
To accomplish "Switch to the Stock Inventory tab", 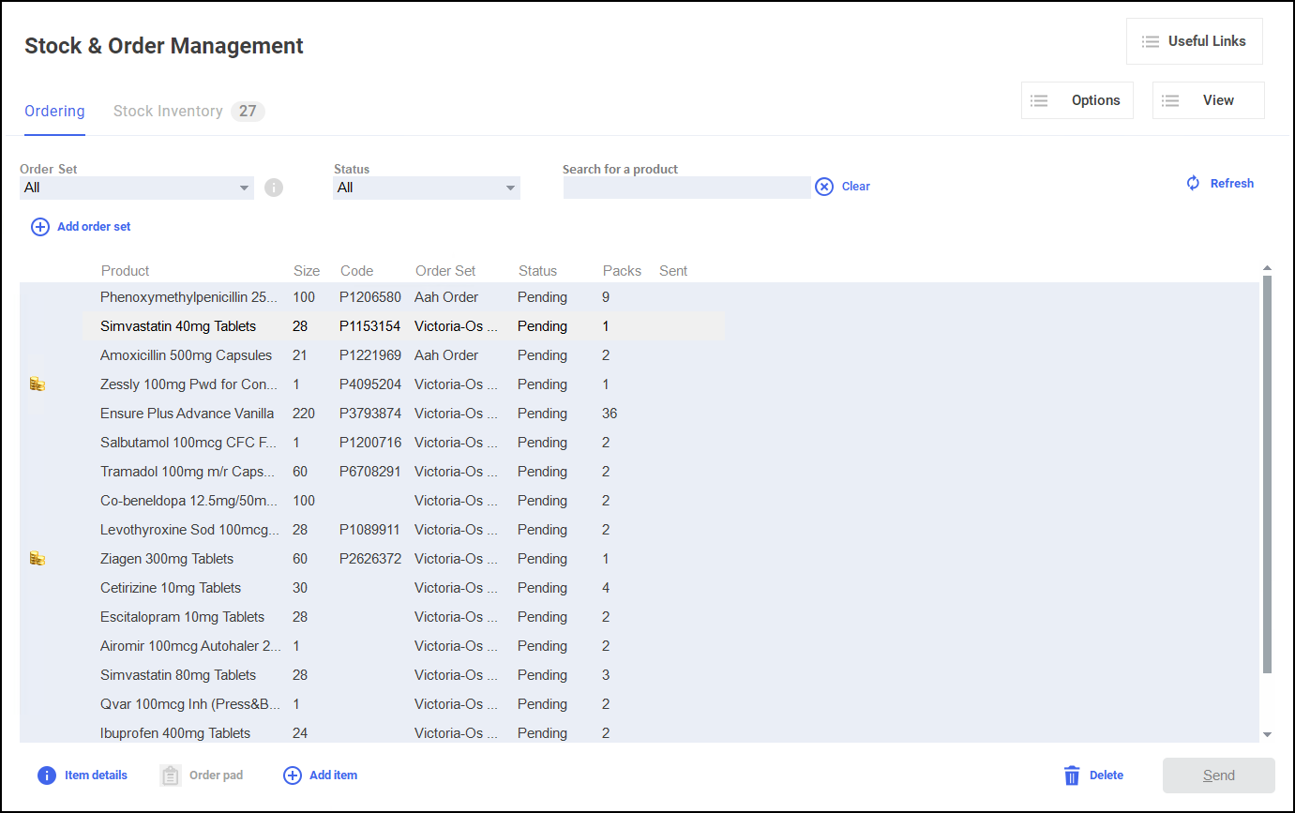I will [x=169, y=112].
